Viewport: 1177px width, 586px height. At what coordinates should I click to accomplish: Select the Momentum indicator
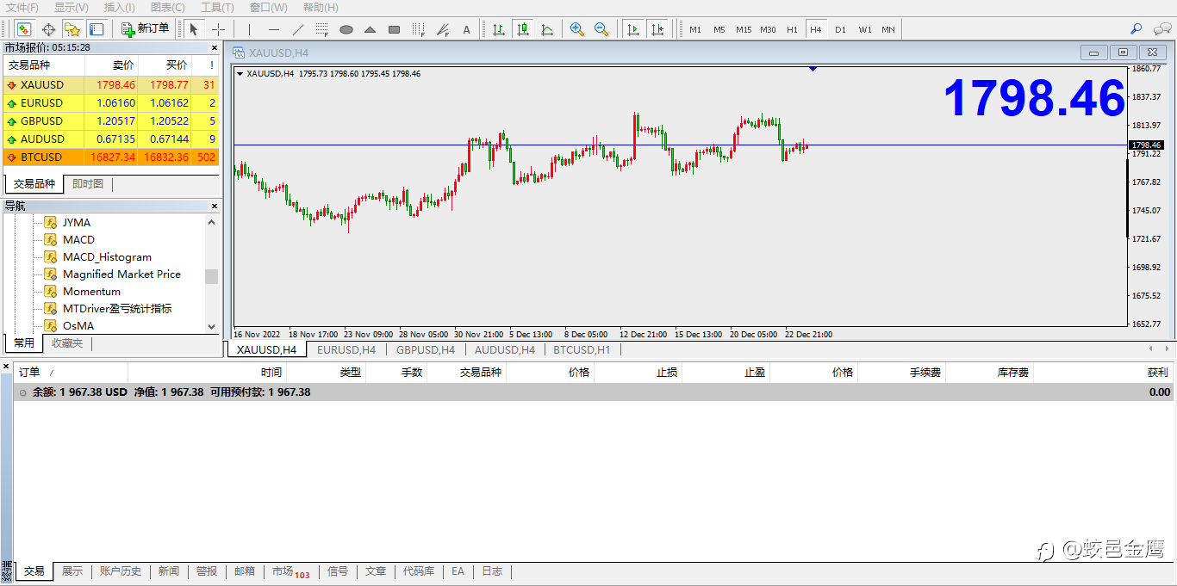coord(91,292)
